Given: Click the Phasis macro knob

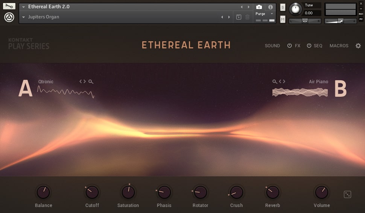Looking at the screenshot, I should [x=164, y=192].
